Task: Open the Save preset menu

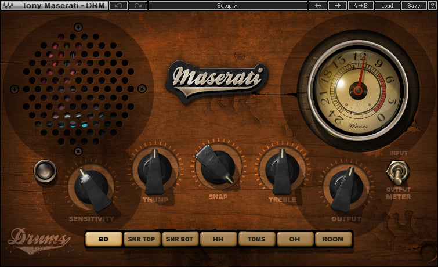Action: [414, 6]
